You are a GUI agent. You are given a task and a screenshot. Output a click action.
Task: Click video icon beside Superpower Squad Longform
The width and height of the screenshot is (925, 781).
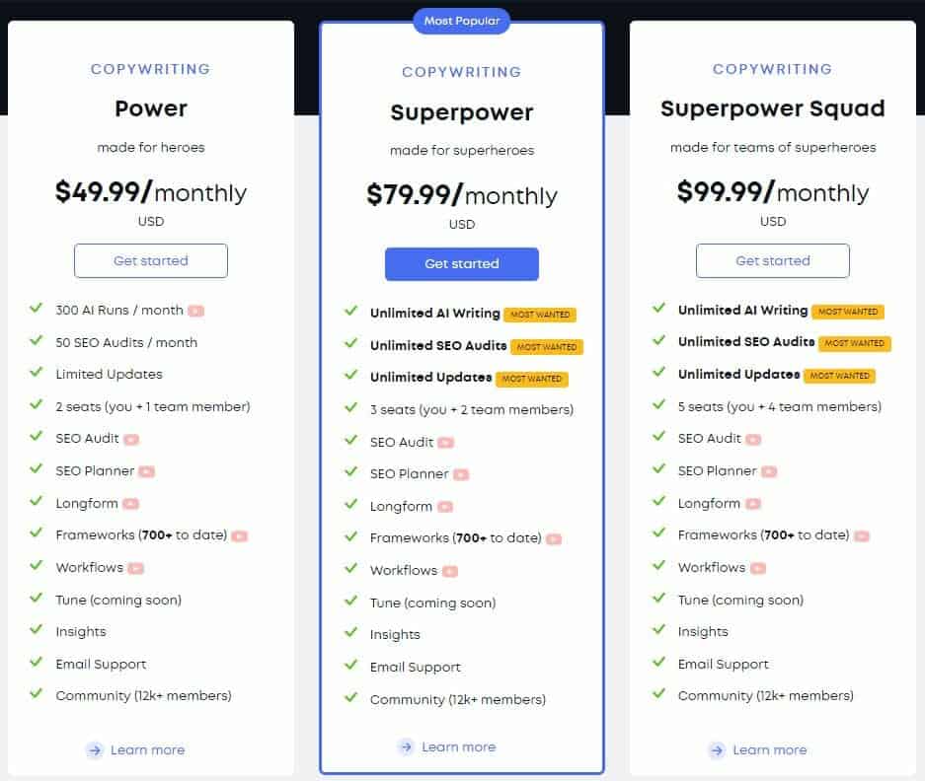pos(753,504)
